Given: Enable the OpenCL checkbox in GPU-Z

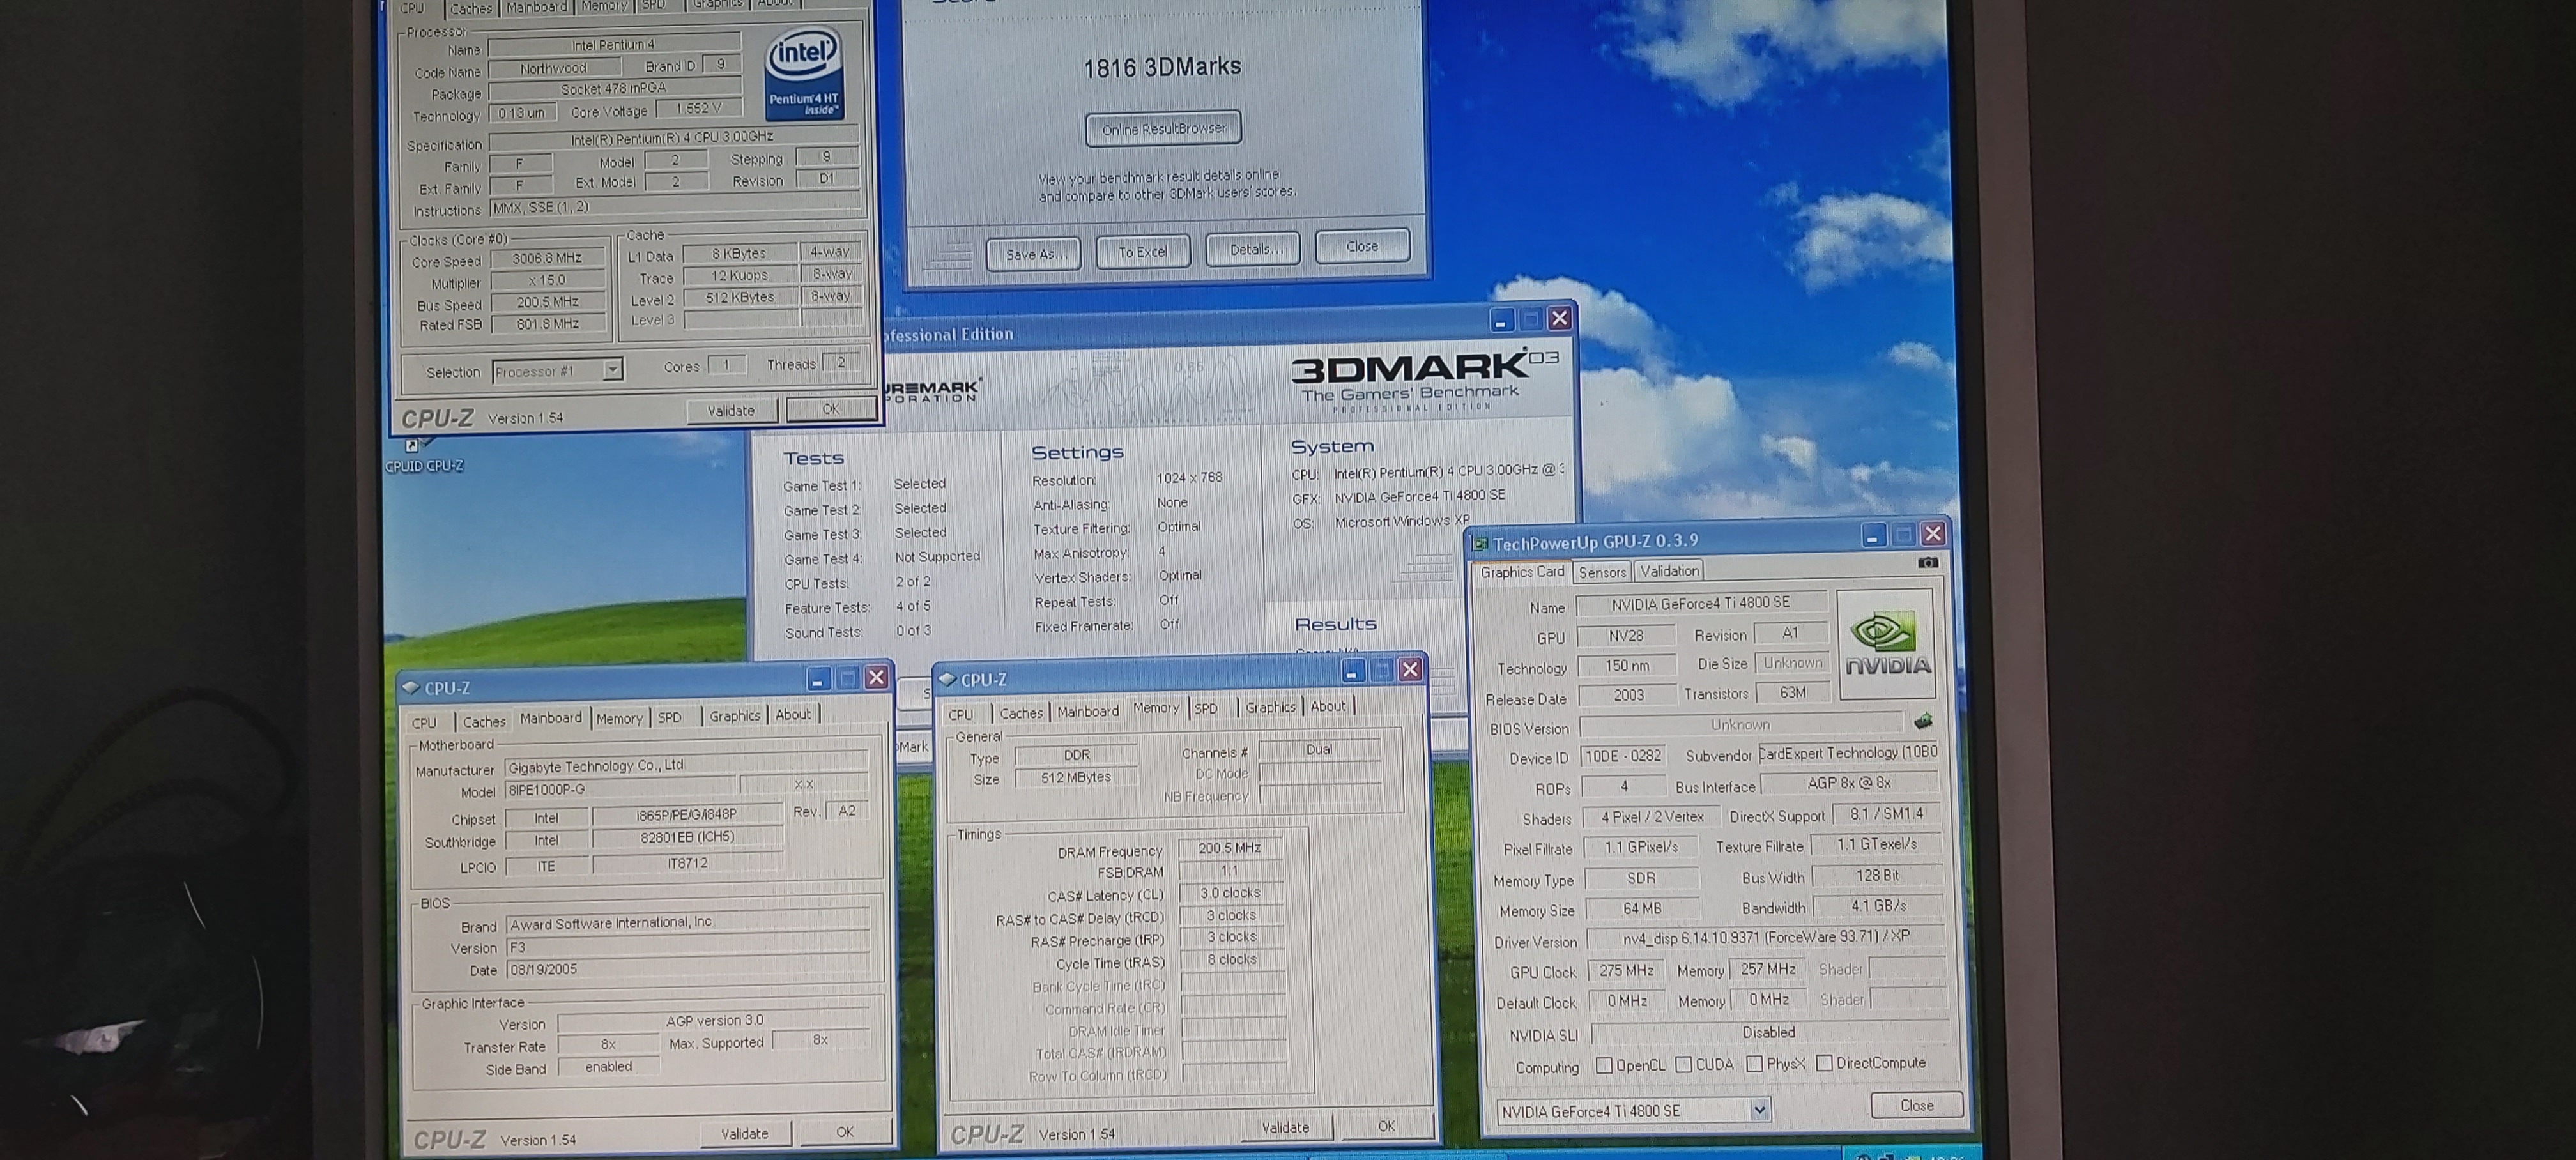Looking at the screenshot, I should 1604,1065.
